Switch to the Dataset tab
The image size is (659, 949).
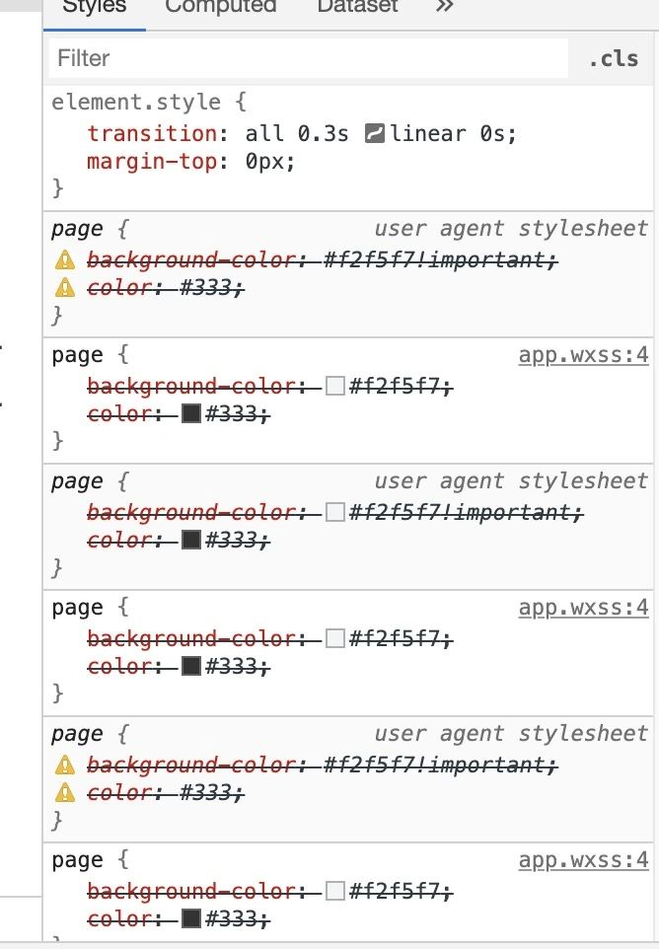click(358, 7)
